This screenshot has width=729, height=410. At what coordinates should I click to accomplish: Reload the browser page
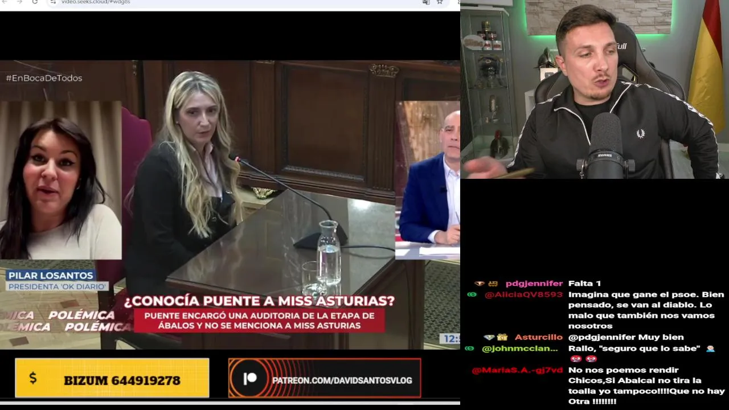click(x=35, y=2)
